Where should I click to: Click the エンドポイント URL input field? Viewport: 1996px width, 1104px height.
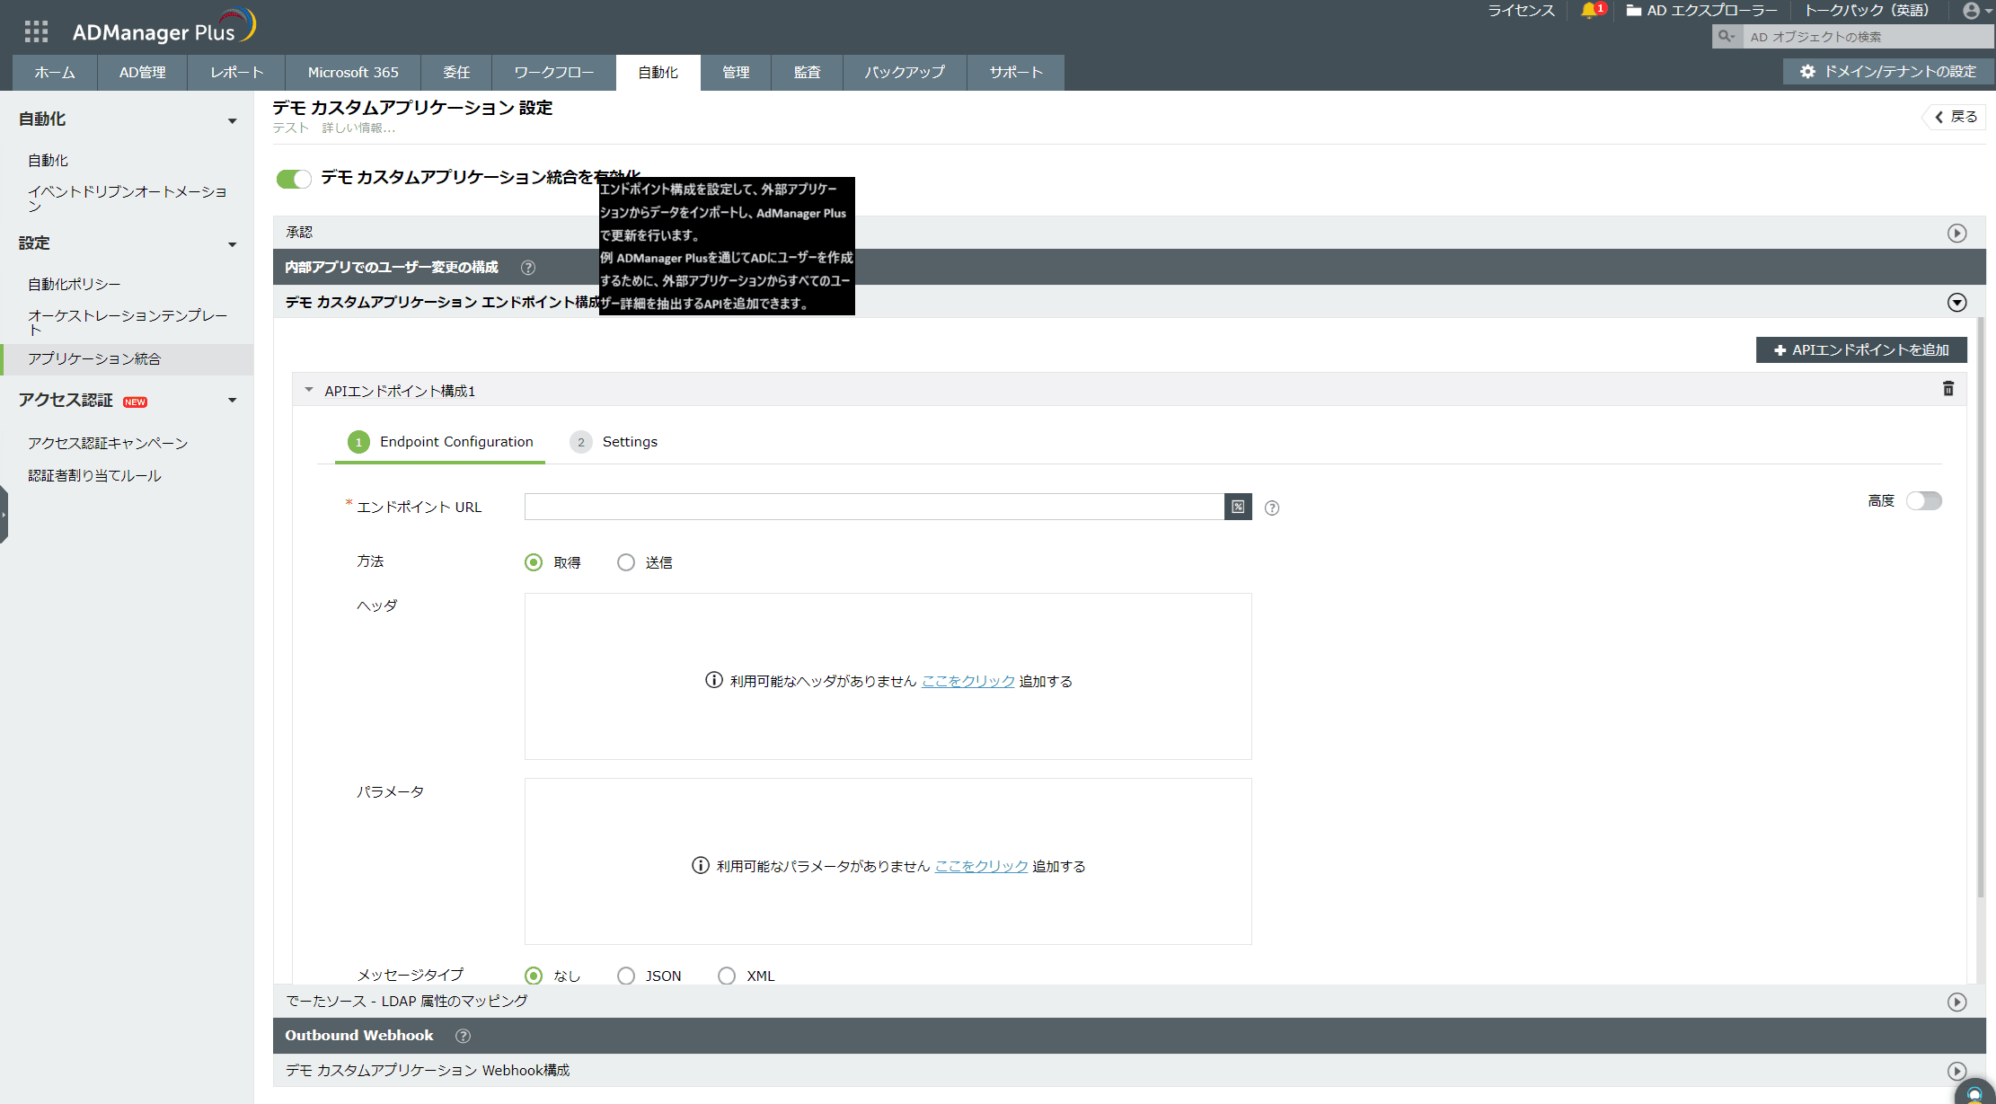point(873,507)
